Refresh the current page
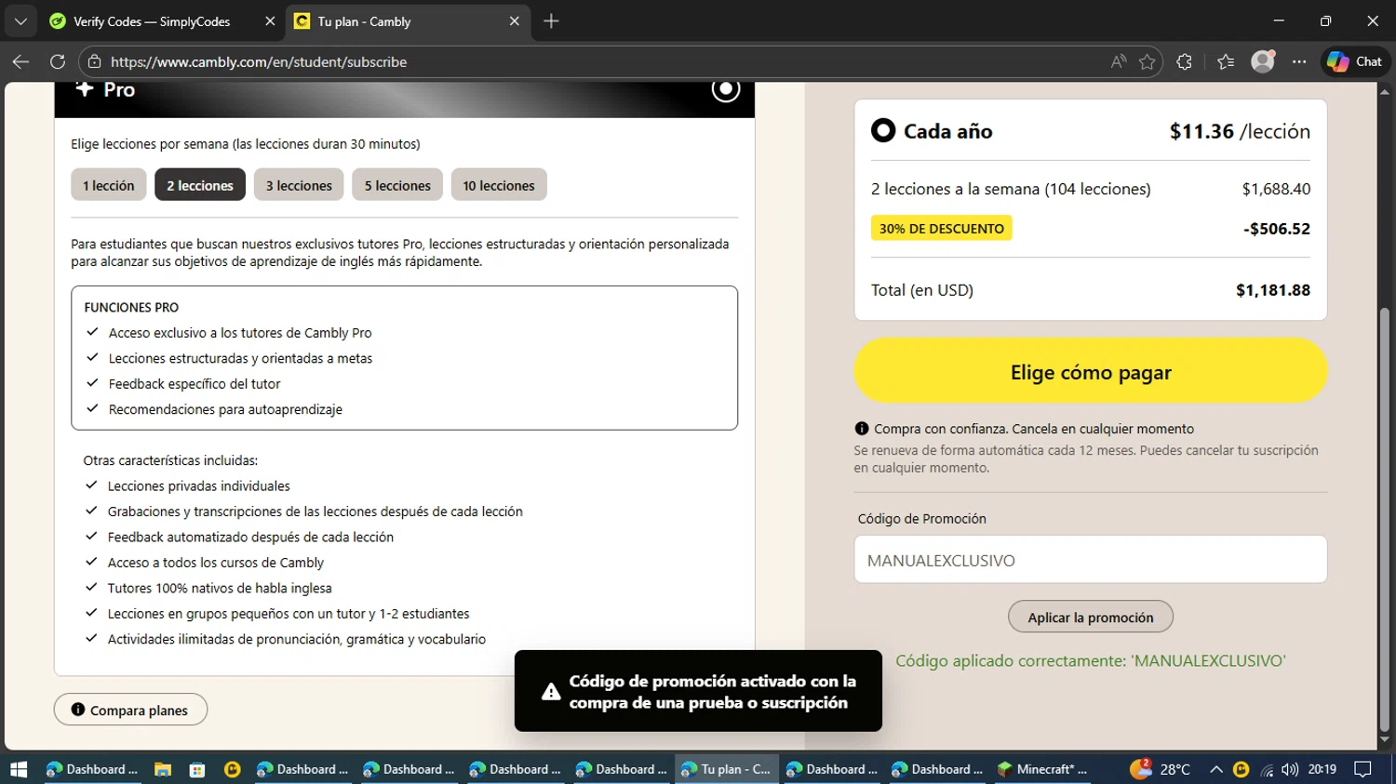Image resolution: width=1396 pixels, height=784 pixels. (58, 61)
